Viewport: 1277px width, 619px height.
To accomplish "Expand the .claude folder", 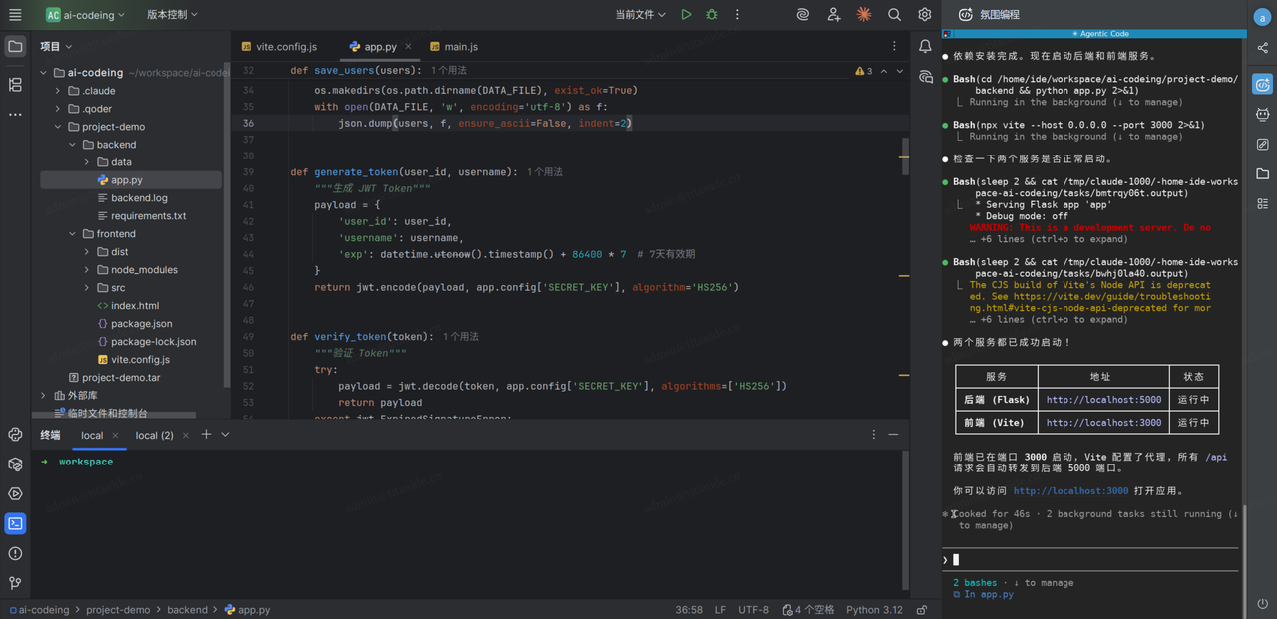I will [59, 91].
